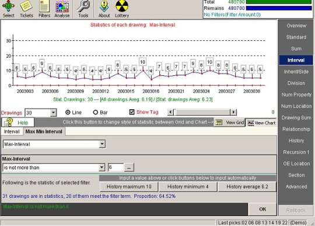Image resolution: width=315 pixels, height=226 pixels.
Task: Confirm the filter with OK button
Action: pos(262,209)
